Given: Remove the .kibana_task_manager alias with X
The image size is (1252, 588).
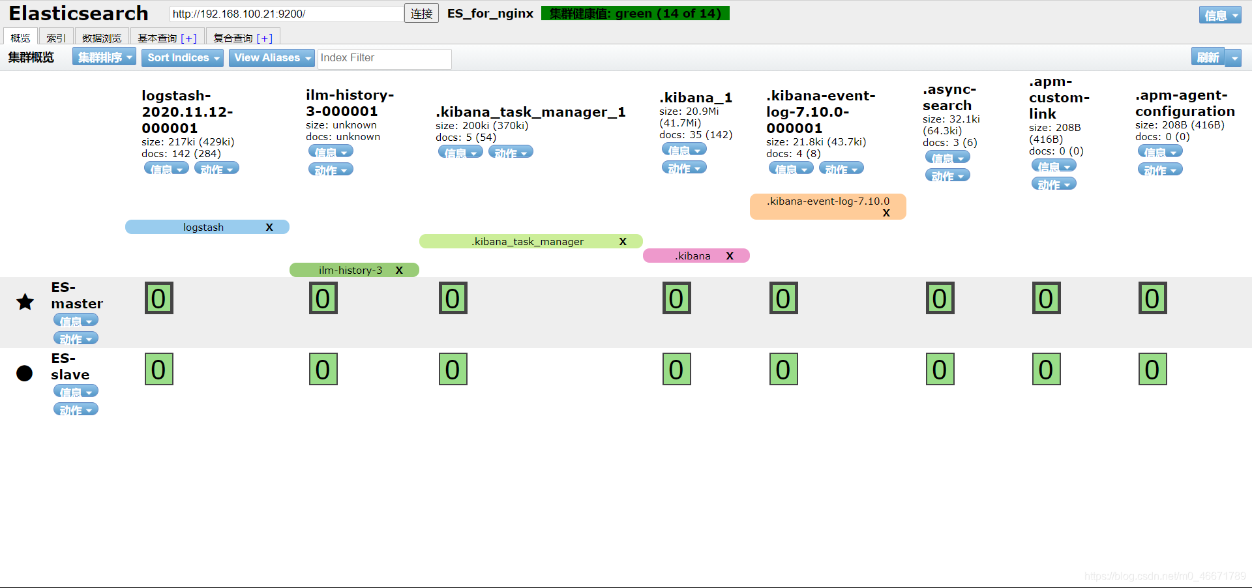Looking at the screenshot, I should 623,241.
